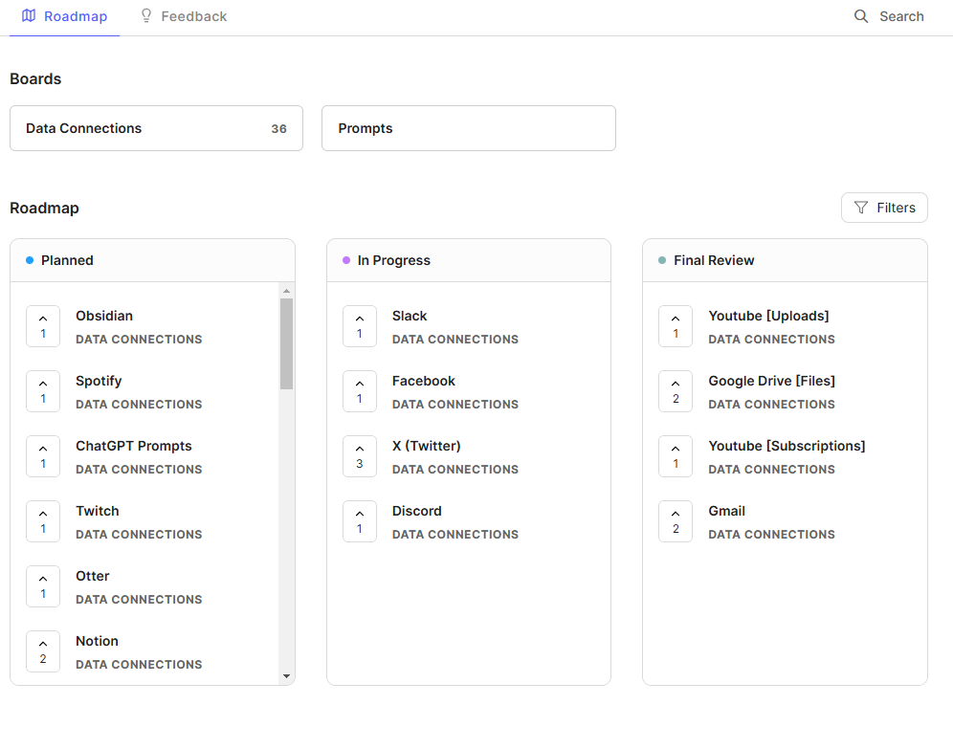Click the Search text label
This screenshot has height=749, width=953.
(901, 16)
